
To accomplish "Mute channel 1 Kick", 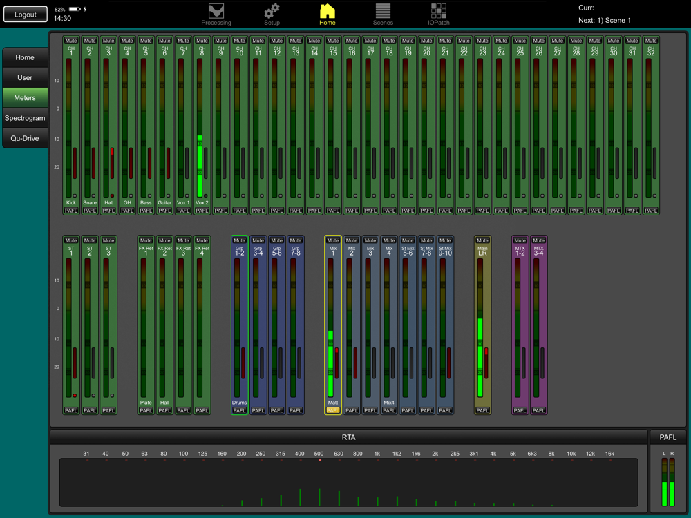I will click(71, 41).
